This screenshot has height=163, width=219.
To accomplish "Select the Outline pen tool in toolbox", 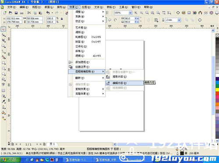I will [4, 107].
